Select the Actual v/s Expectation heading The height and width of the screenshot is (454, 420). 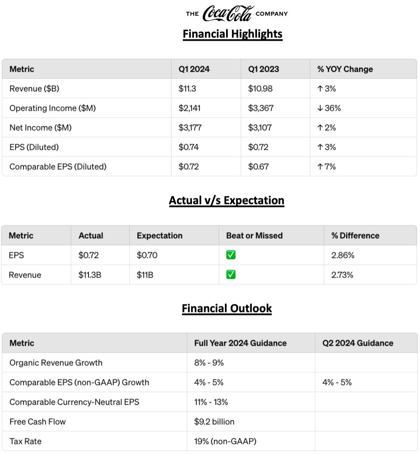[x=227, y=200]
